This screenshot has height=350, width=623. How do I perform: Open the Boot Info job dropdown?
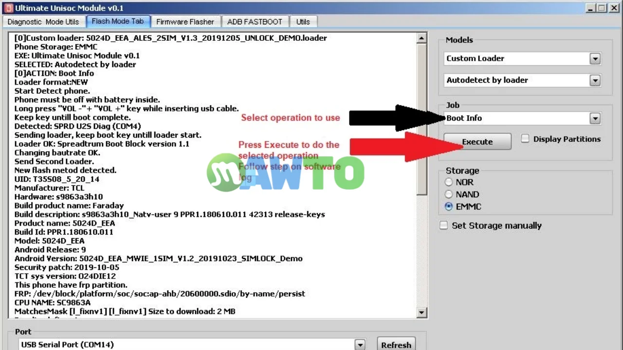(x=595, y=118)
